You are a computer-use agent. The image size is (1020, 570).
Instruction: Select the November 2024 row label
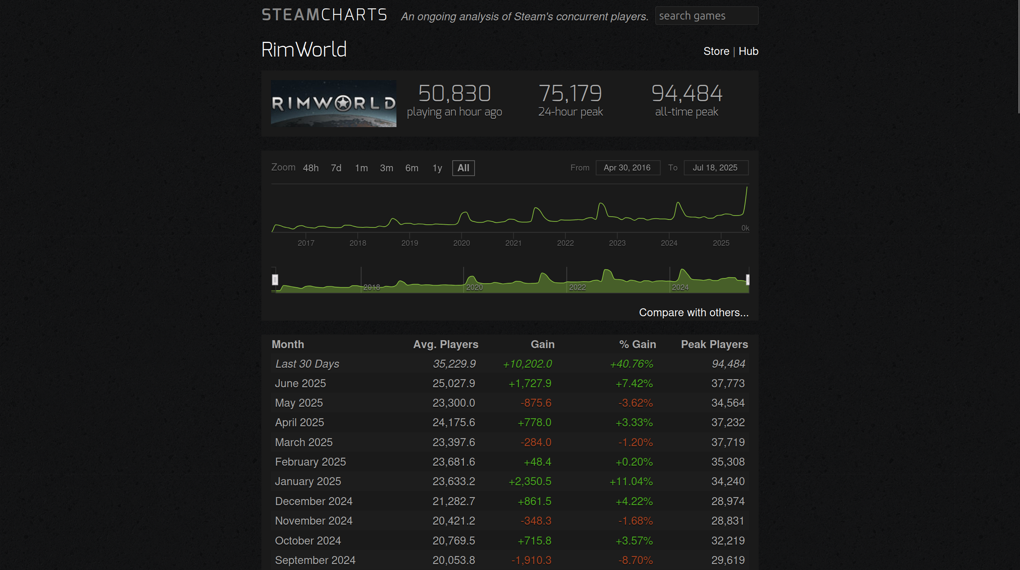coord(314,521)
